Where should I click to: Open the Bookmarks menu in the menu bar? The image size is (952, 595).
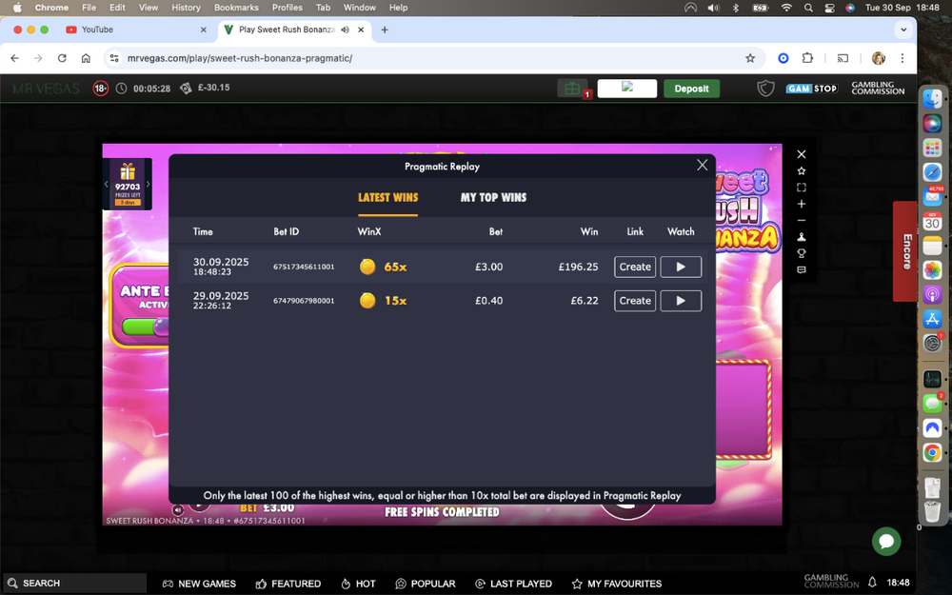tap(236, 8)
